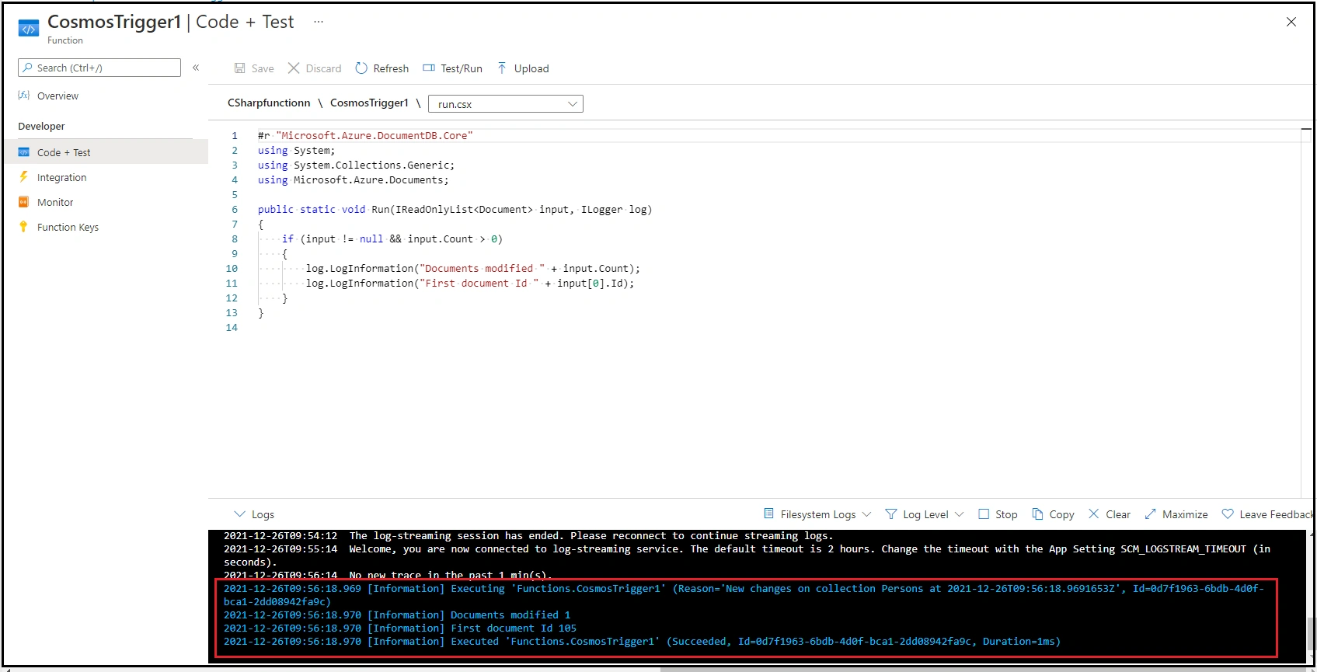This screenshot has width=1317, height=672.
Task: Click the "First document Id " log statement
Action: click(x=469, y=283)
